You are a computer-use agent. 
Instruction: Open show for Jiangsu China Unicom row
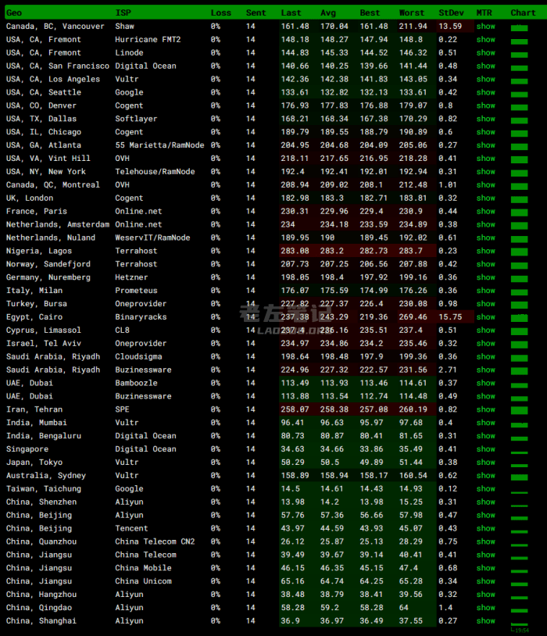pos(486,581)
